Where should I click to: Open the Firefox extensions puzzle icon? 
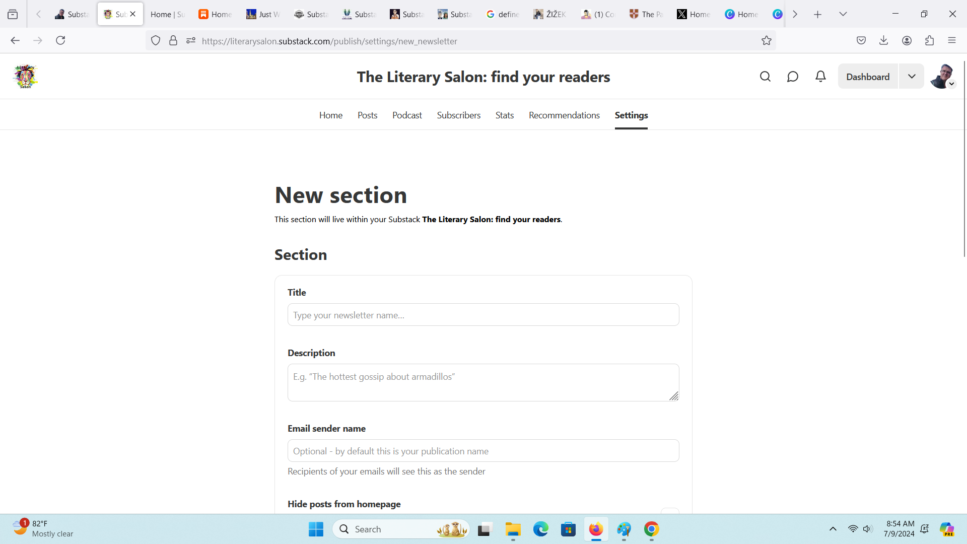click(929, 41)
